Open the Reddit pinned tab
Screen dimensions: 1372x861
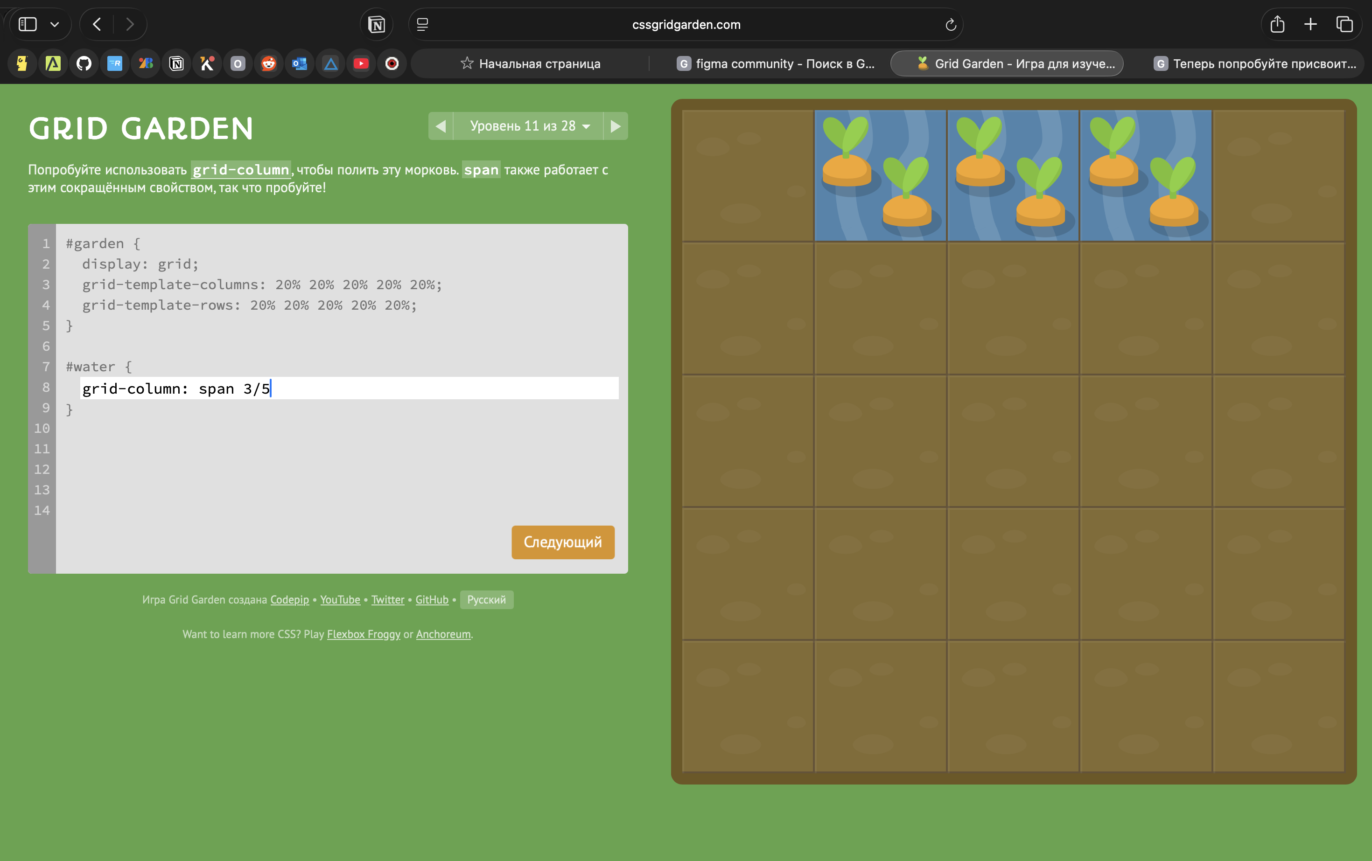click(x=268, y=63)
